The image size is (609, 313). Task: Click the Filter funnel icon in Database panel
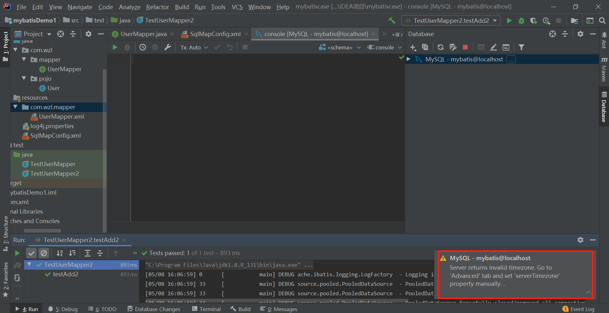[x=521, y=47]
